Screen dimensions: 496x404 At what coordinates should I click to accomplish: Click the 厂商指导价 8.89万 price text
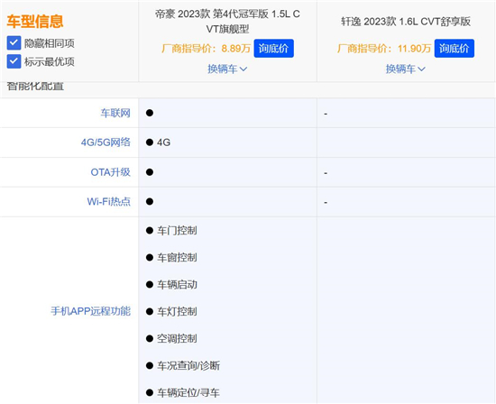(x=206, y=49)
